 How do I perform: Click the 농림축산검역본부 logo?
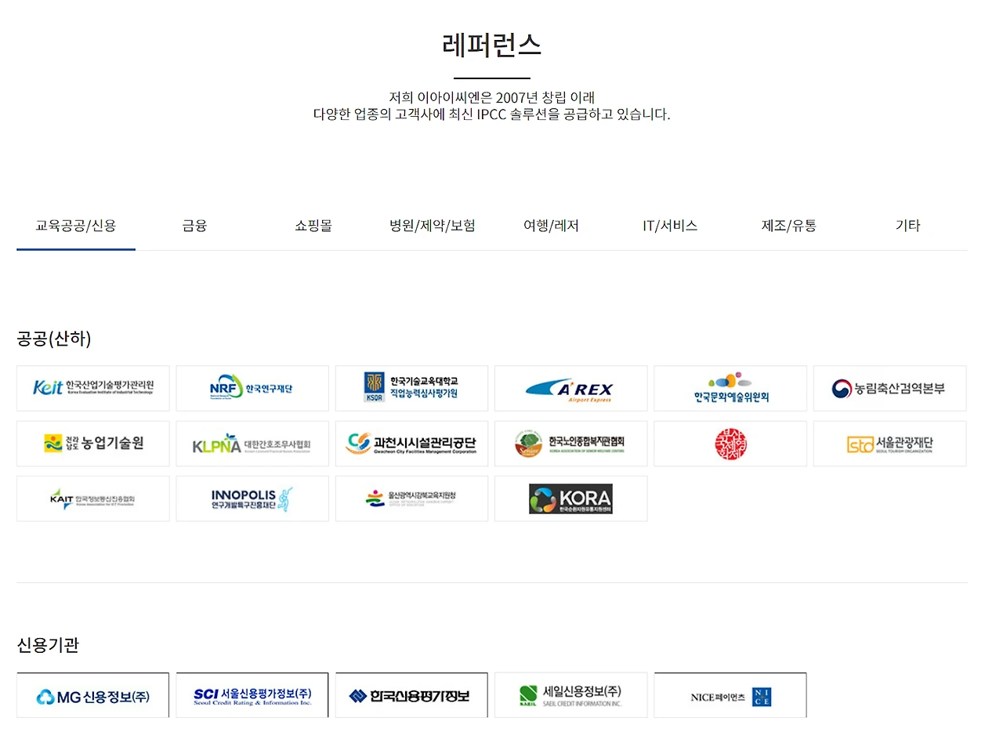tap(890, 388)
